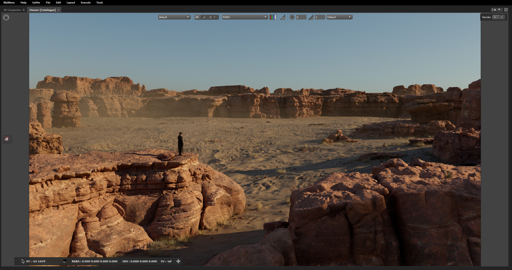Viewport: 512px width, 270px height.
Task: Click the gamma adjustment triangle icon
Action: coord(311,17)
